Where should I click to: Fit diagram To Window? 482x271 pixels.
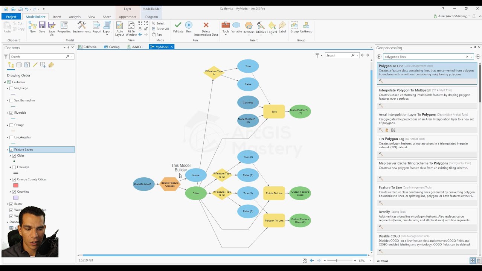(131, 29)
